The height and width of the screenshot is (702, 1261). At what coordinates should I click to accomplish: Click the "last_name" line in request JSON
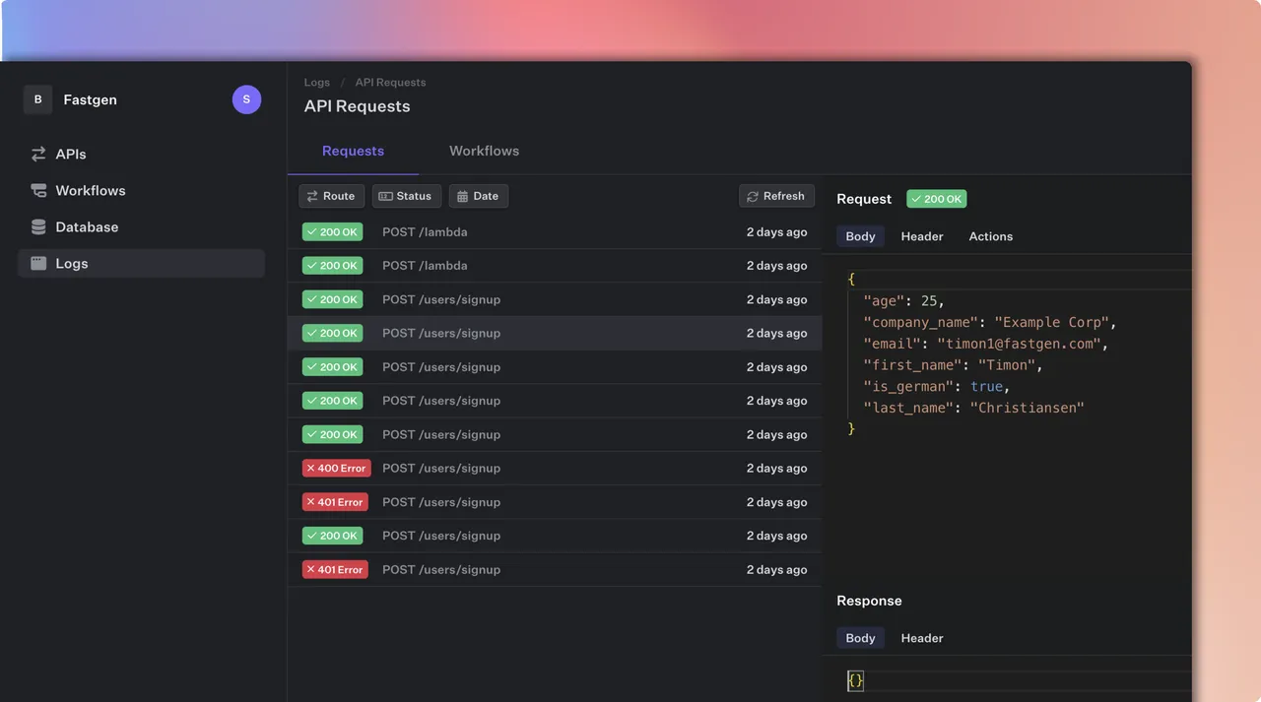973,408
